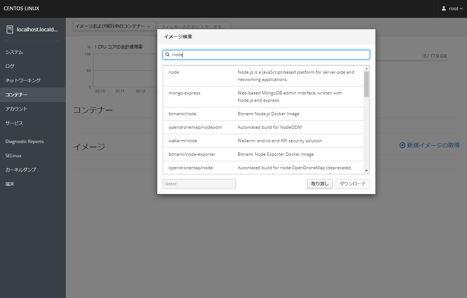Click the scrollbar up arrow in results

[x=367, y=69]
